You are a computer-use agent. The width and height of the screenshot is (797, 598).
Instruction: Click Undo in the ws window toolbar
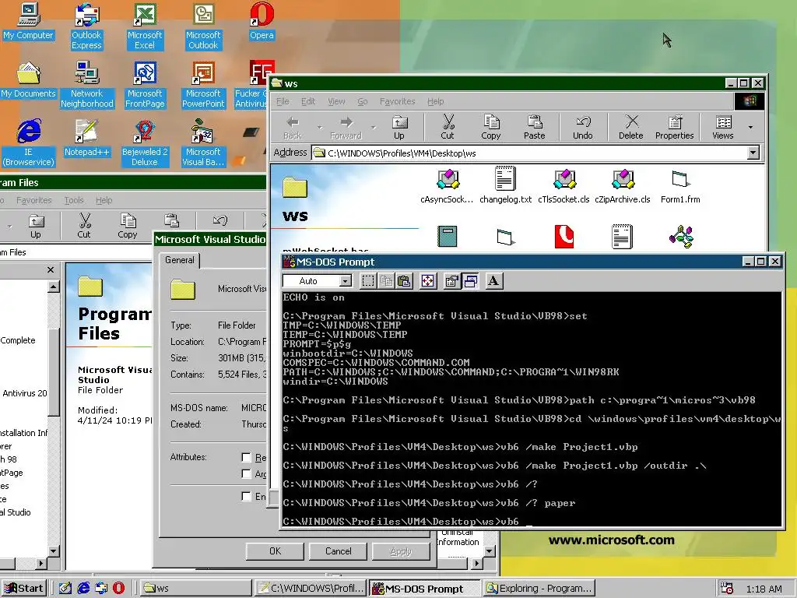pos(582,127)
